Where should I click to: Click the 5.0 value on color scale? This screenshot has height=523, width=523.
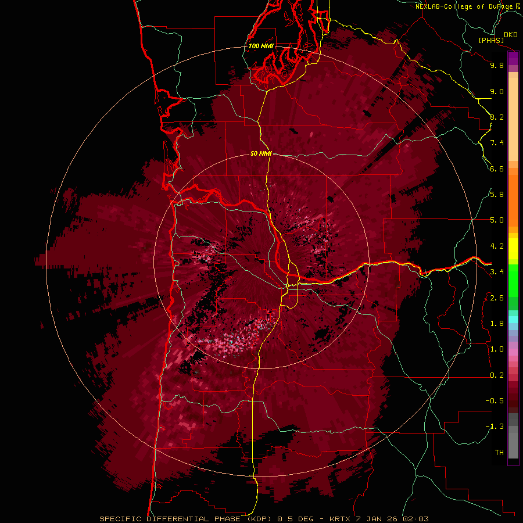coord(497,220)
